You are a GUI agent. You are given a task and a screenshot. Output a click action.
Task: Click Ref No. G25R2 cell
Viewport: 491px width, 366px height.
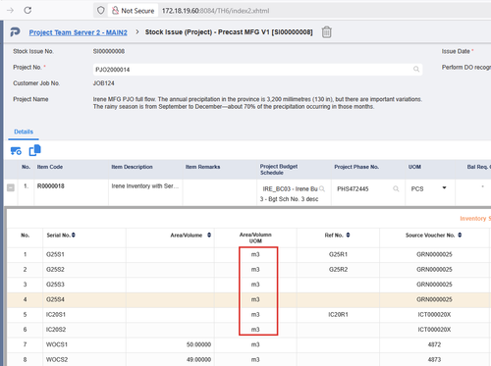click(x=338, y=270)
